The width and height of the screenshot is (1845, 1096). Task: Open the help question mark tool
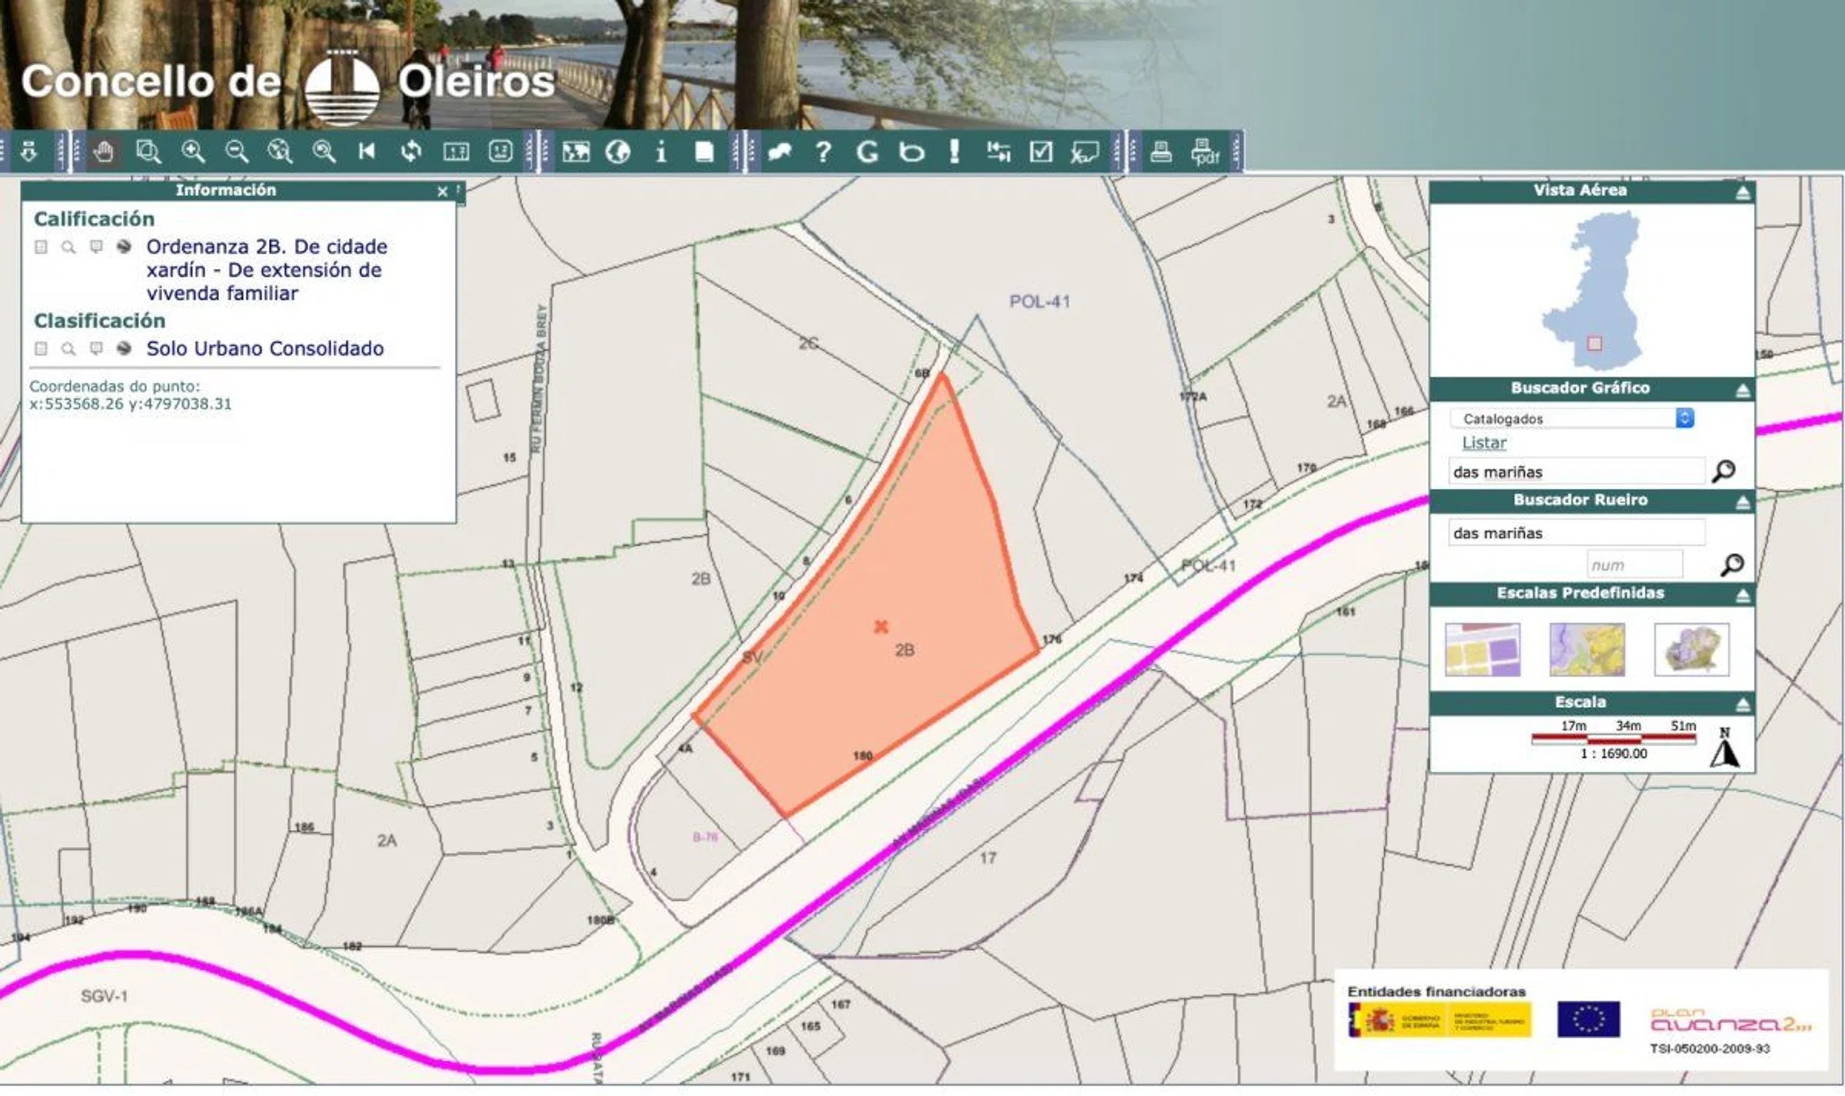pyautogui.click(x=823, y=152)
